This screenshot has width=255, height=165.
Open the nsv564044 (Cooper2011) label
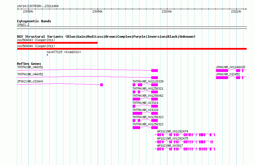(36, 46)
